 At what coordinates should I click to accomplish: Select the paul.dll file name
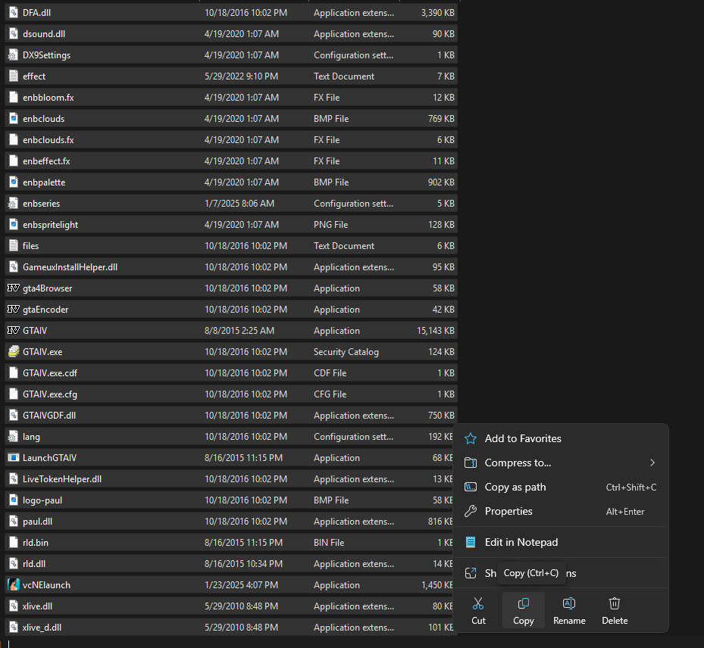click(37, 522)
